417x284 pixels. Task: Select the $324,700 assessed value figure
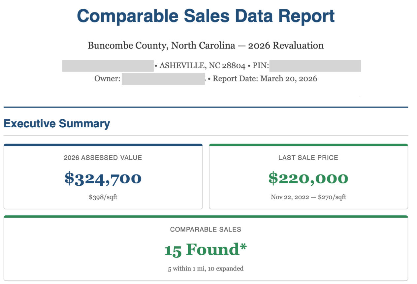pyautogui.click(x=103, y=178)
